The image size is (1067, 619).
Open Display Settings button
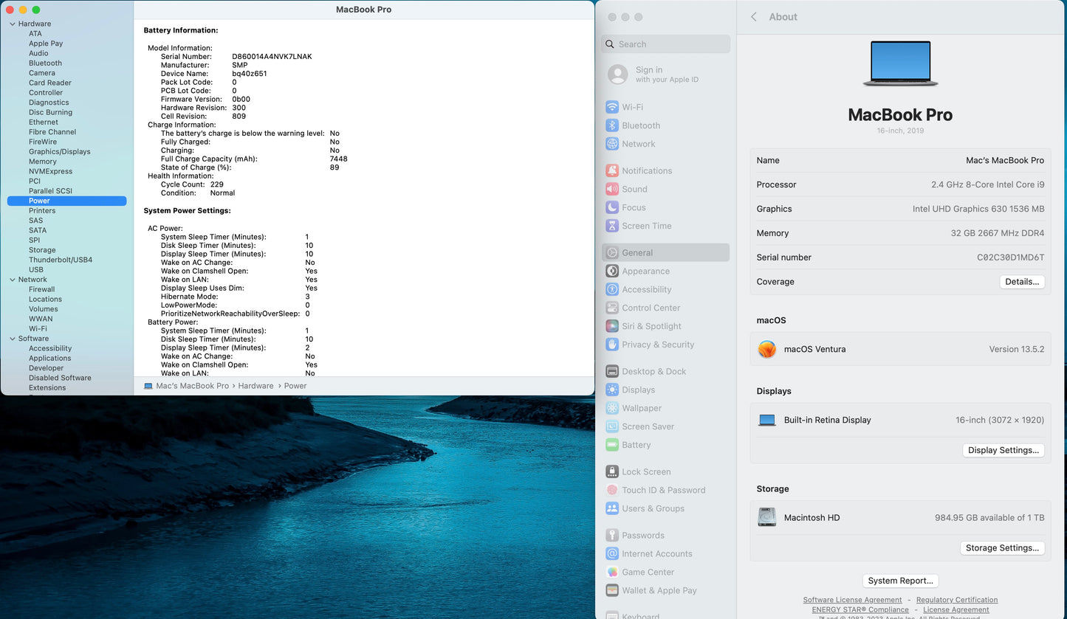click(1003, 450)
